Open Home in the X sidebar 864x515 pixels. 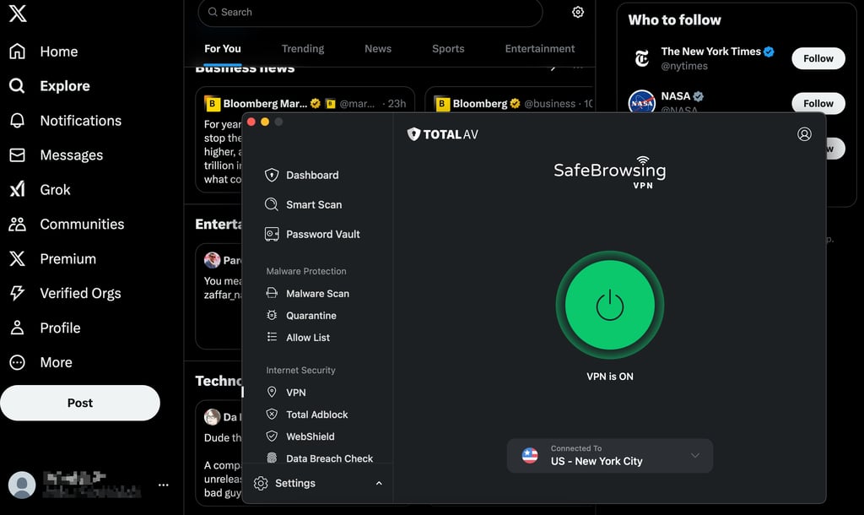(x=44, y=51)
